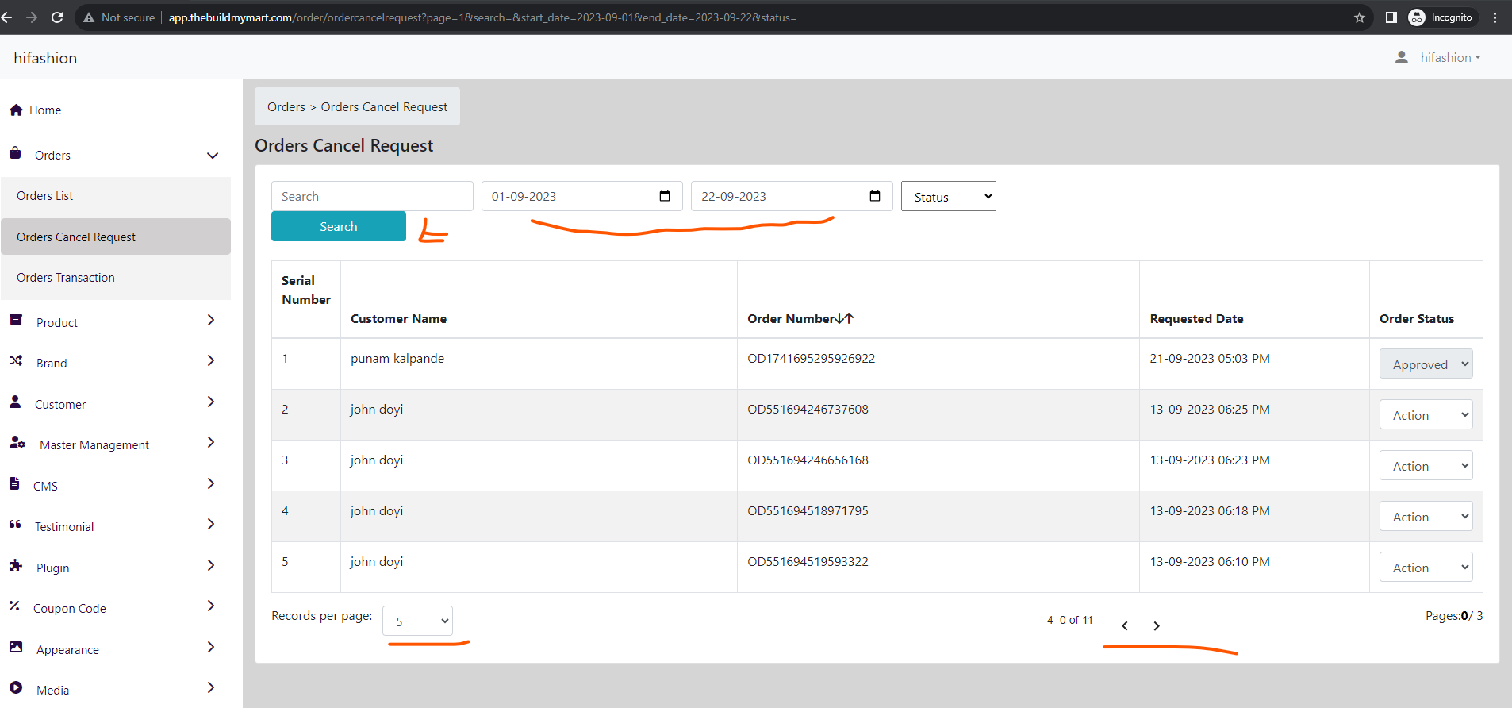Viewport: 1512px width, 708px height.
Task: Expand the Brand menu chevron
Action: pos(211,360)
